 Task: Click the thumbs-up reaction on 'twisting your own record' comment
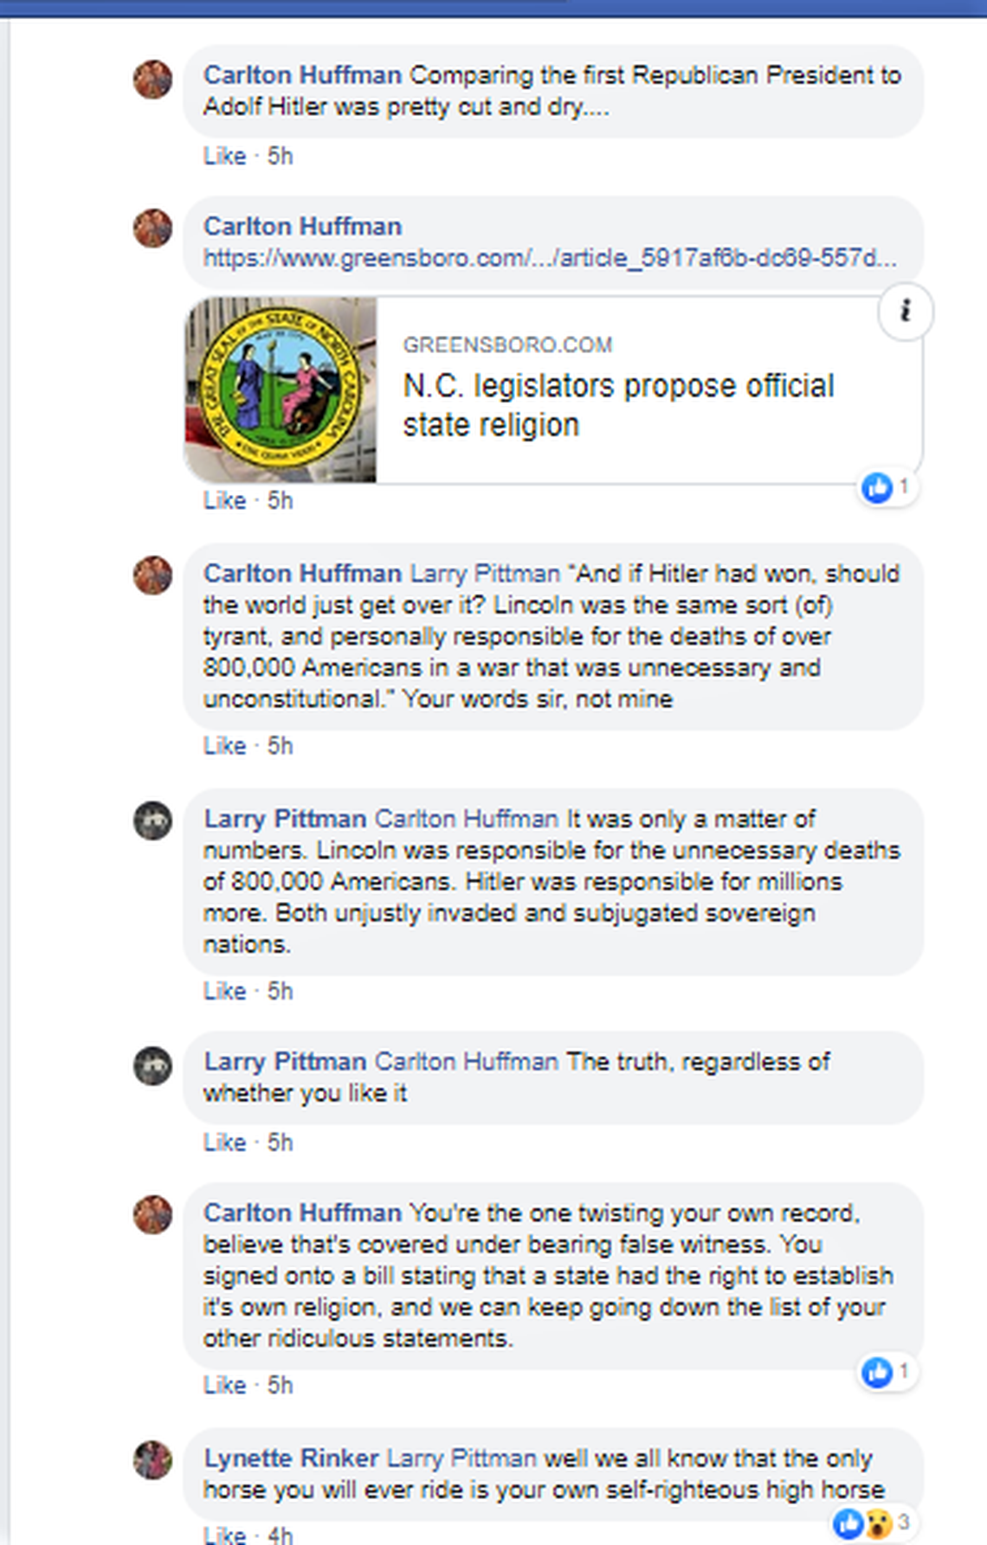click(x=877, y=1372)
